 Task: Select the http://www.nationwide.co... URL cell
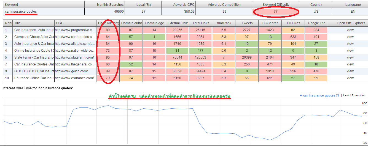(75, 51)
